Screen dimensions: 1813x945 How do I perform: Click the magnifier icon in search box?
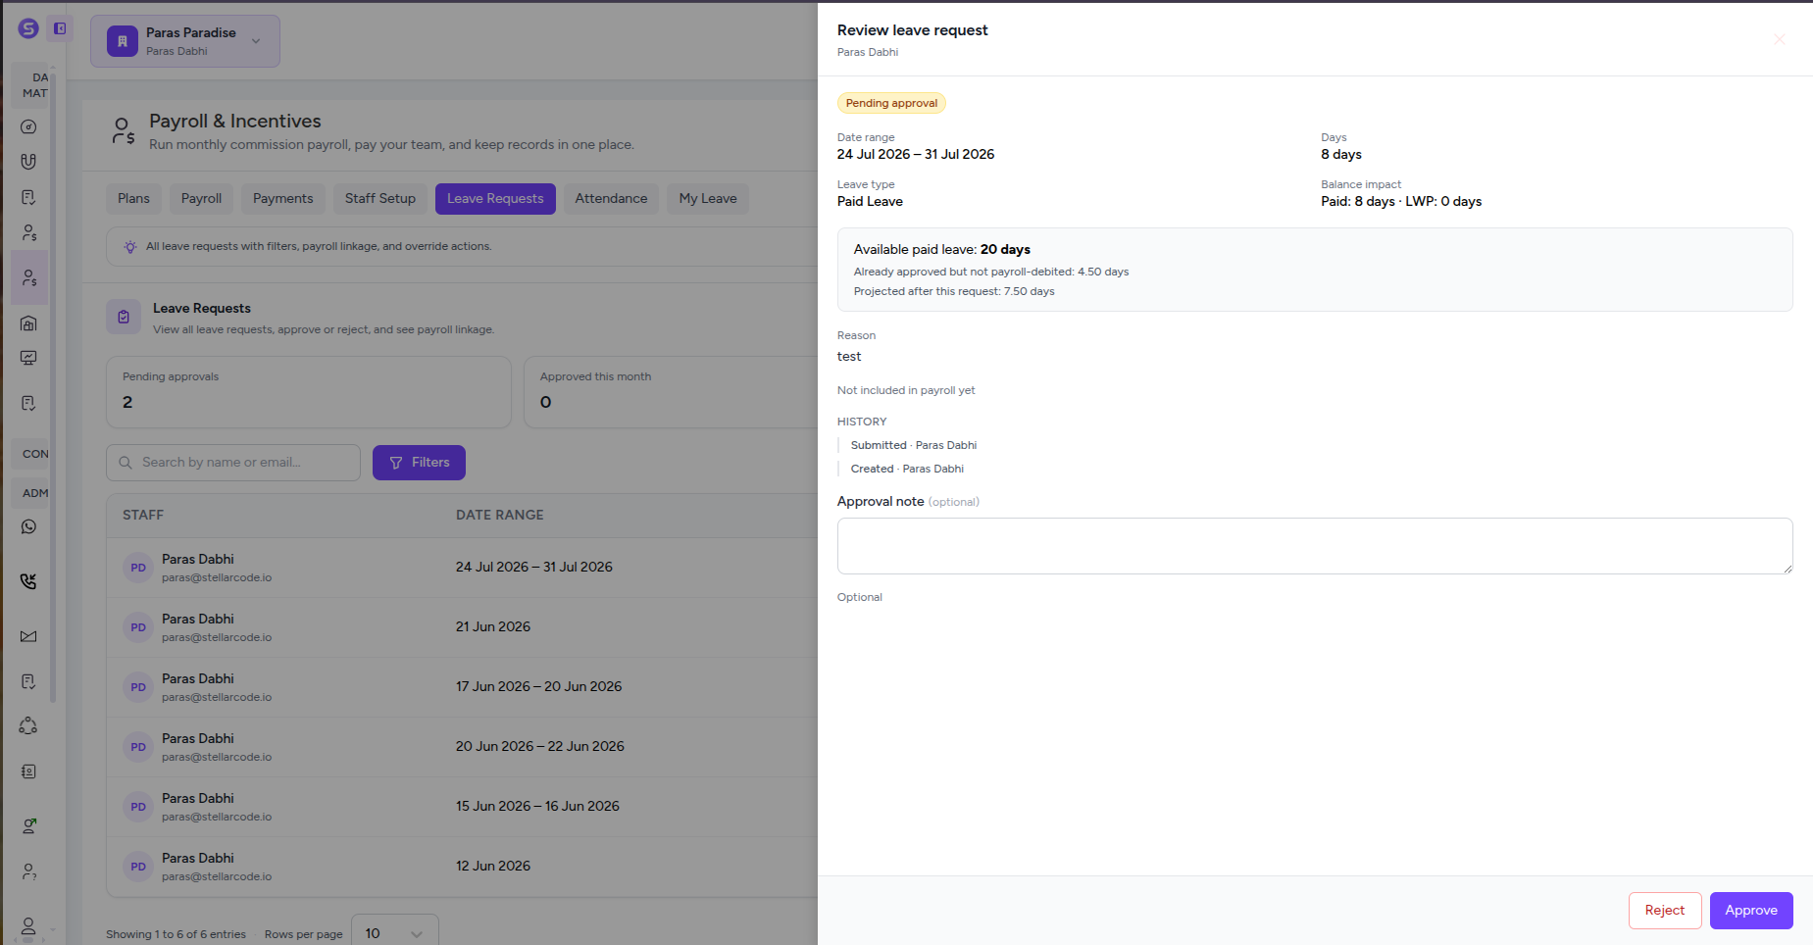126,463
